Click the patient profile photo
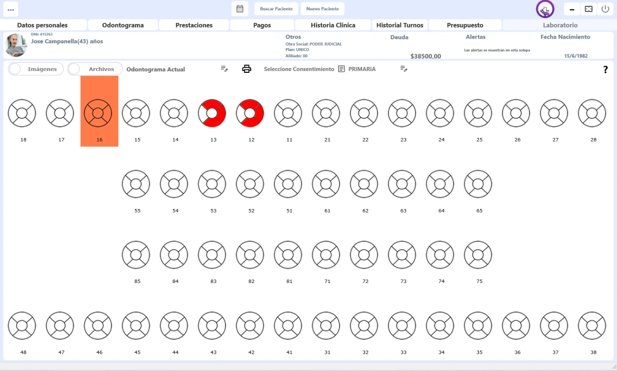 click(x=16, y=45)
